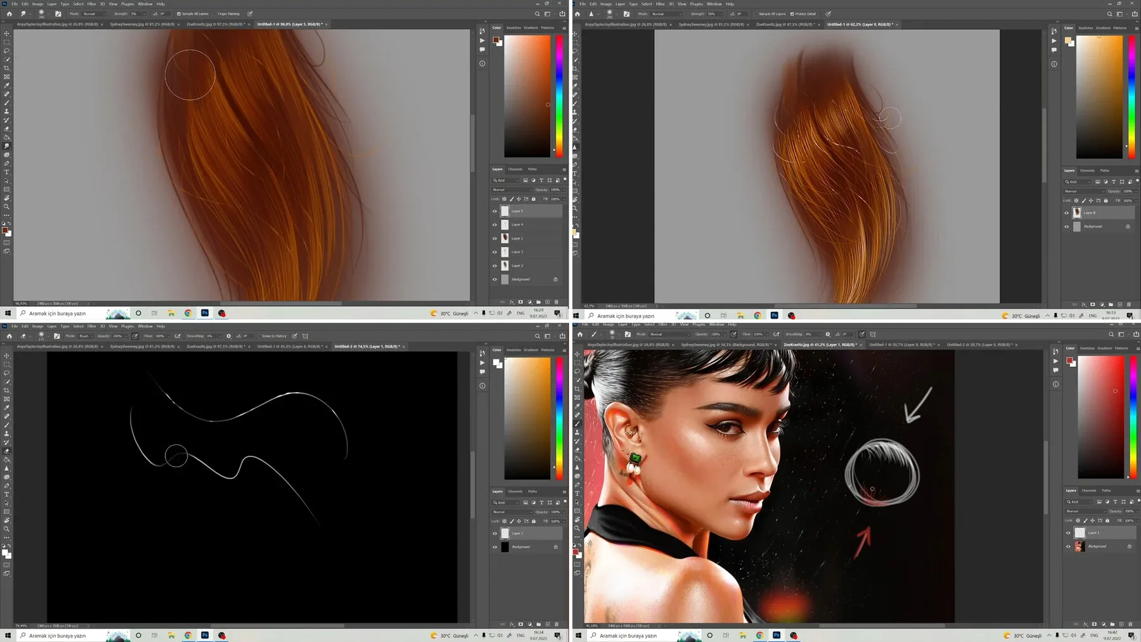Screen dimensions: 1141x642
Task: Open blend mode Normal dropdown in top-left Layers panel
Action: click(512, 189)
